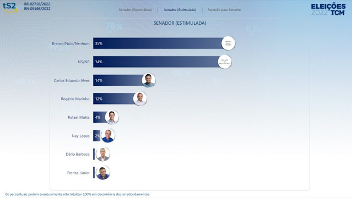Click the 'SENADOR (ESTIMULADA)' chart title

click(180, 23)
